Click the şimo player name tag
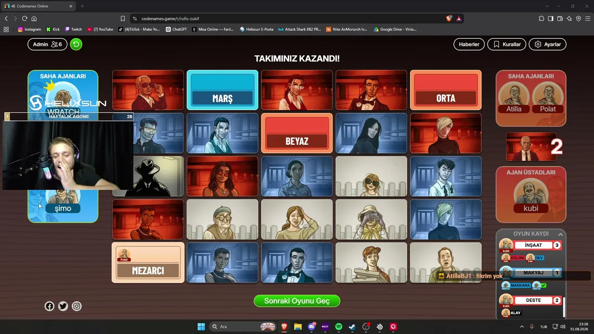Screen dimensions: 594x334 (x=63, y=208)
